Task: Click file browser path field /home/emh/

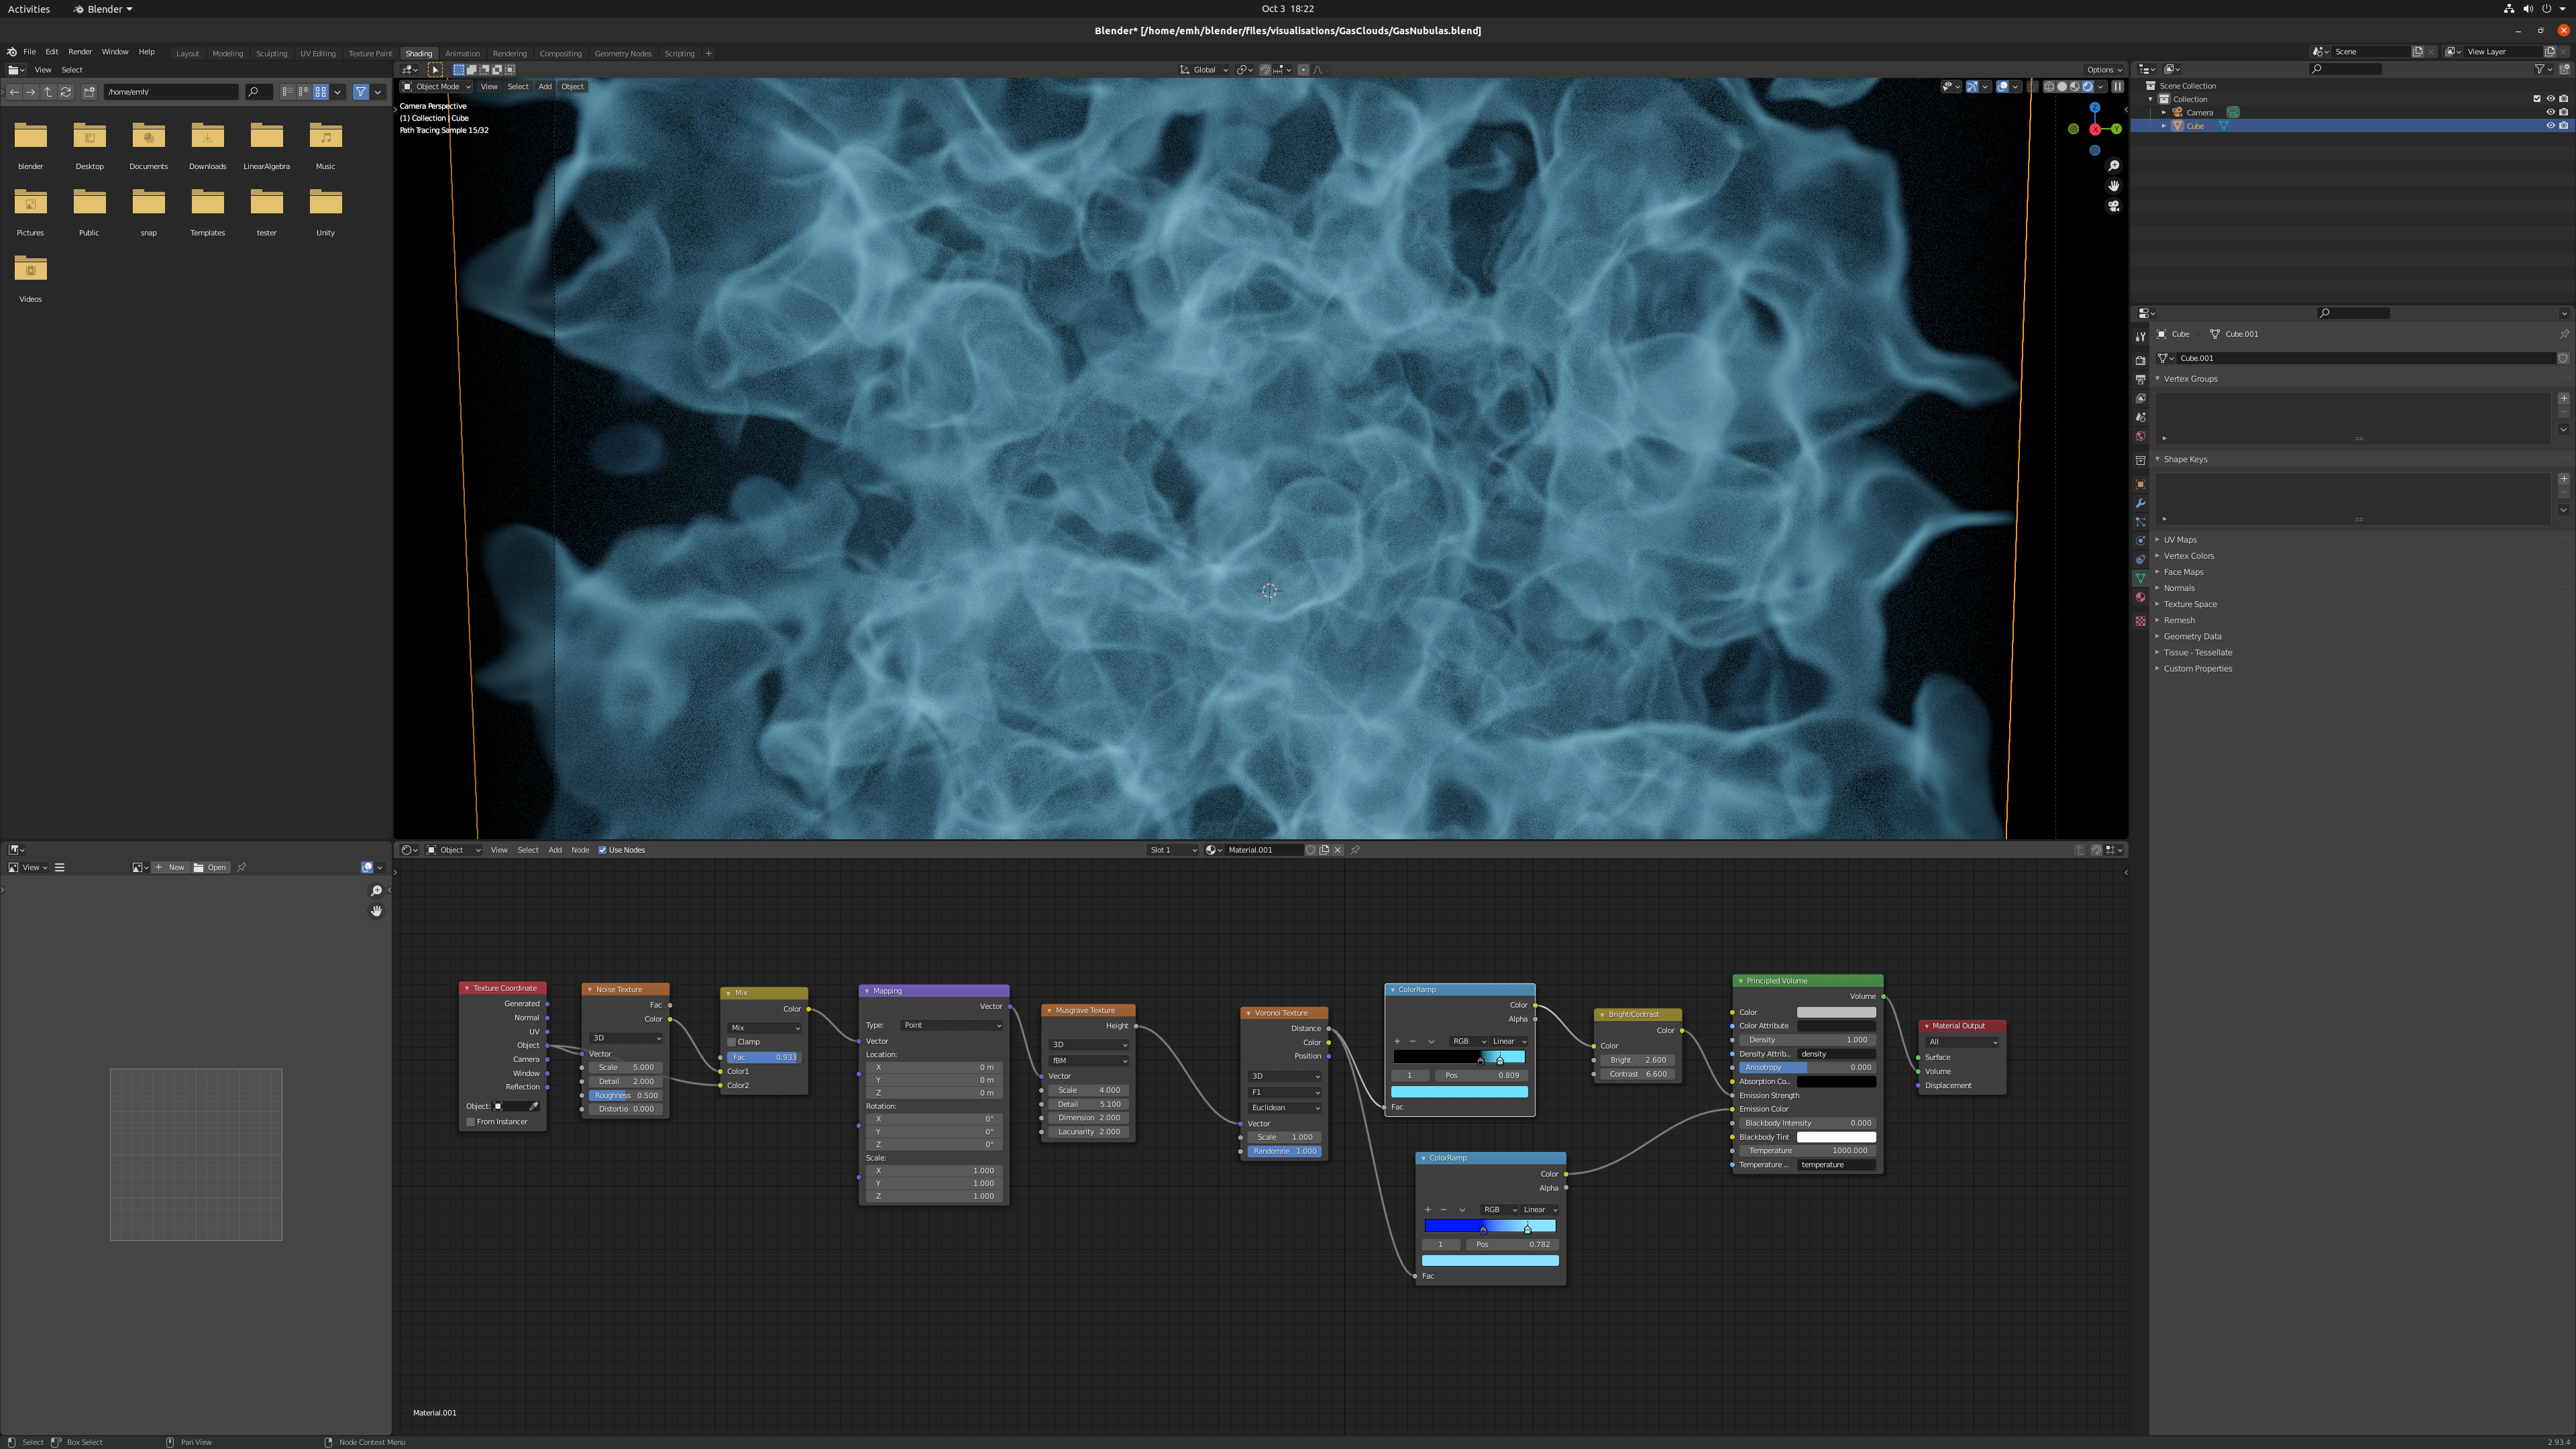Action: pyautogui.click(x=171, y=92)
